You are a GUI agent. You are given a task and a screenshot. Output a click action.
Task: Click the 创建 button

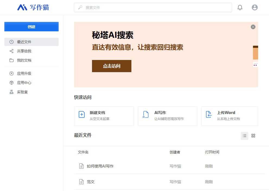(x=31, y=26)
